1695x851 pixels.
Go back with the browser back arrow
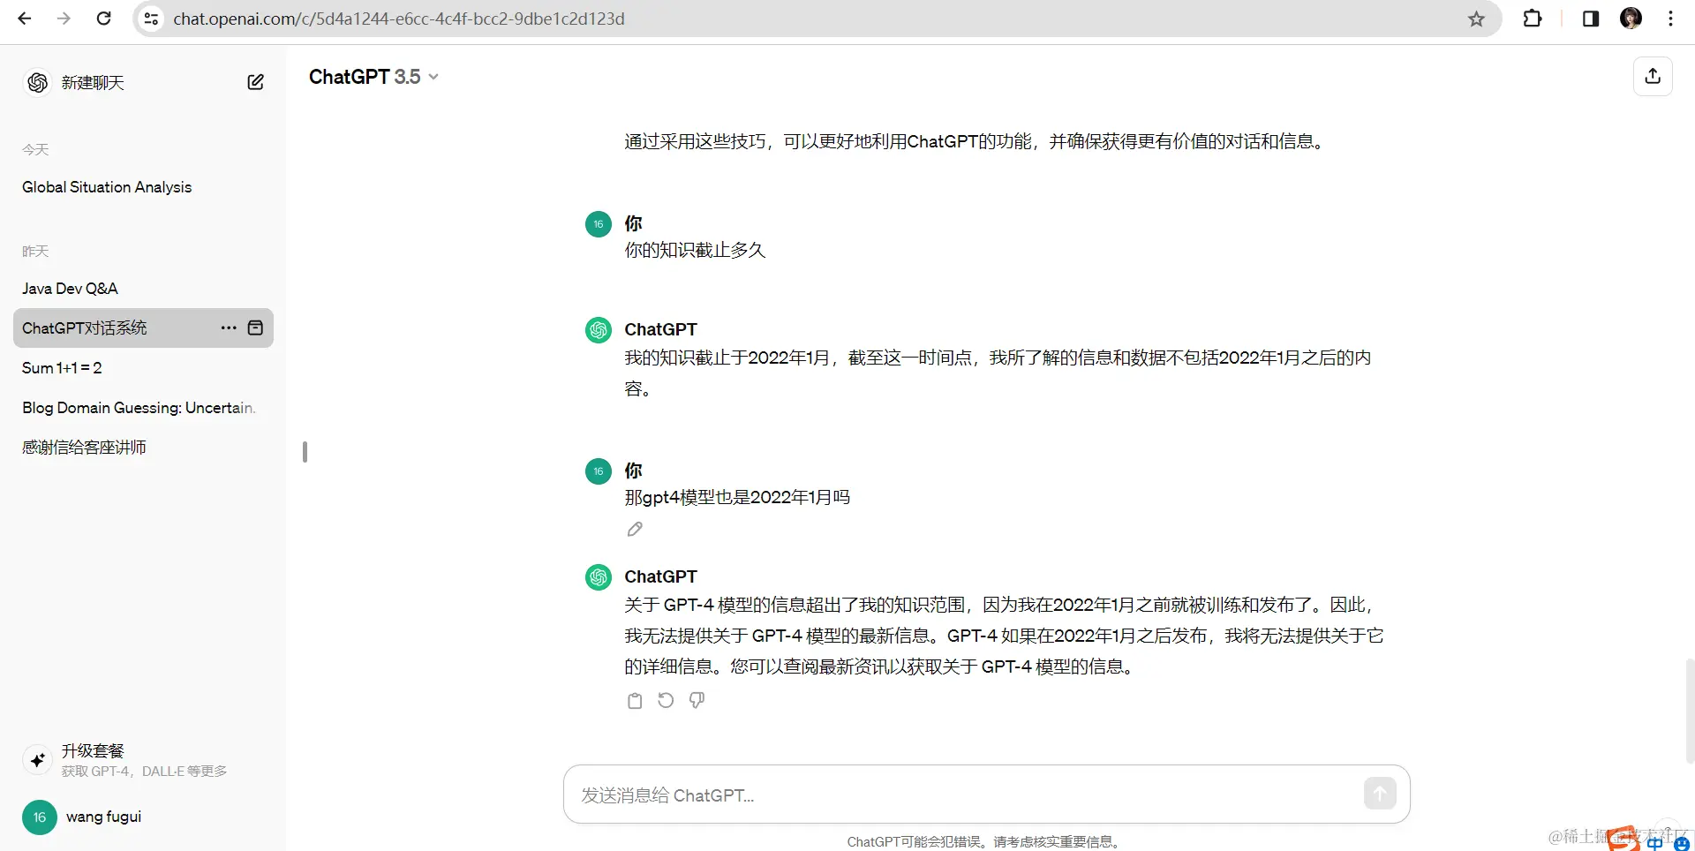click(25, 19)
